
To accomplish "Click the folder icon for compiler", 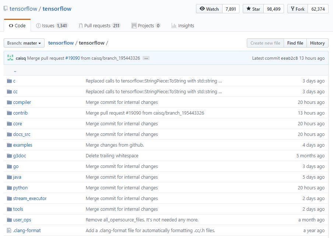I will [x=9, y=102].
